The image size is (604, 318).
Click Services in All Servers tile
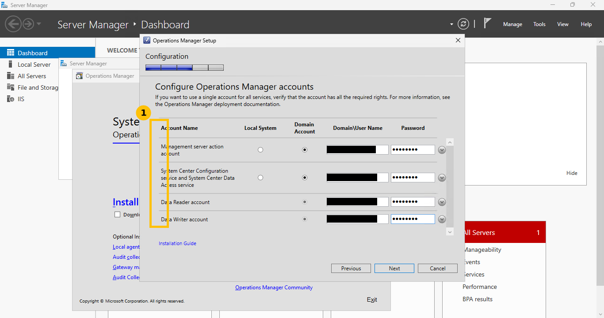(474, 274)
